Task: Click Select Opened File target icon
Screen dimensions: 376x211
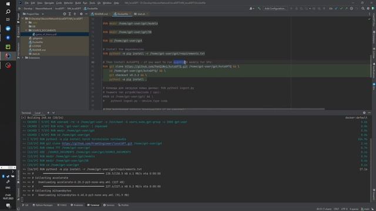Action: 65,14
